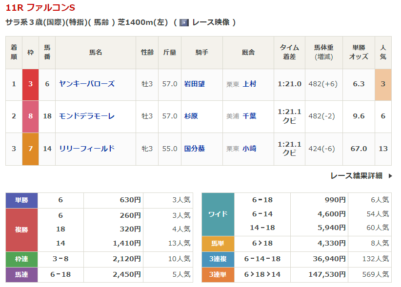
Task: Click the 斤量 column header
Action: [x=170, y=52]
